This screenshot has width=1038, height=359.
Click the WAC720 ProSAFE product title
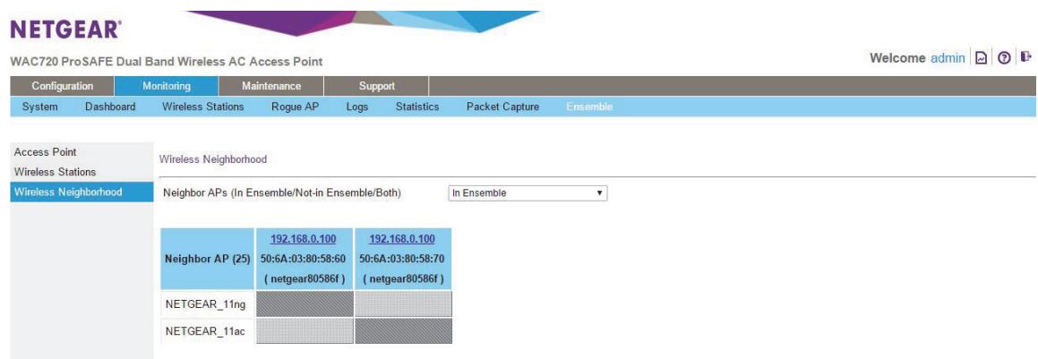167,62
